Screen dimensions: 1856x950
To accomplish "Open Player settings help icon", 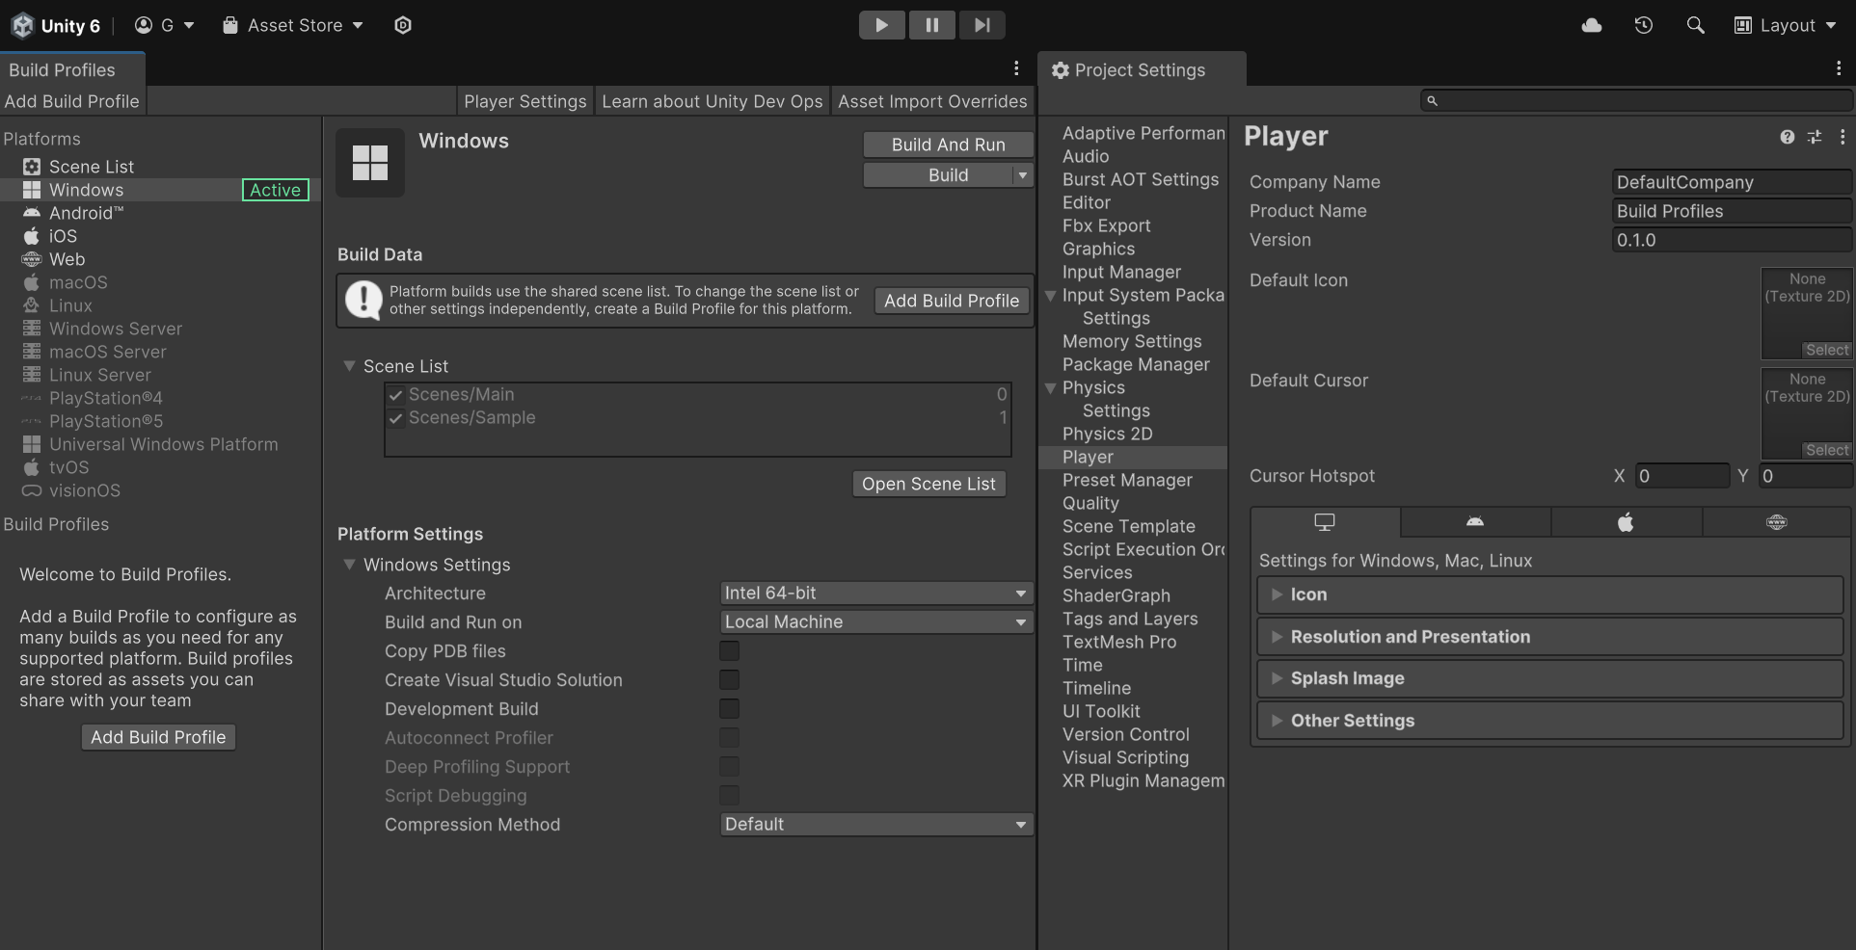I will 1787,137.
